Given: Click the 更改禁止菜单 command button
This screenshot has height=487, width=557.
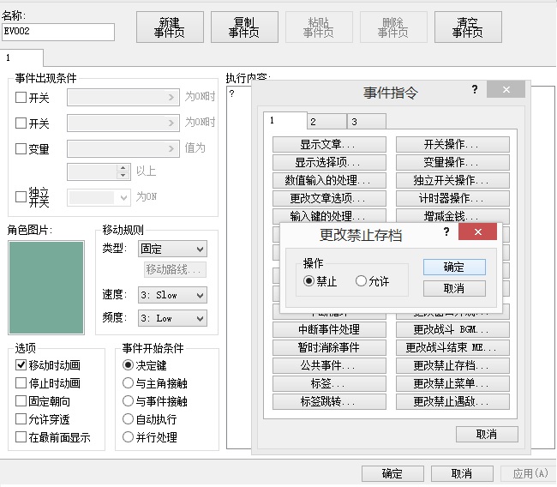Looking at the screenshot, I should click(x=453, y=383).
